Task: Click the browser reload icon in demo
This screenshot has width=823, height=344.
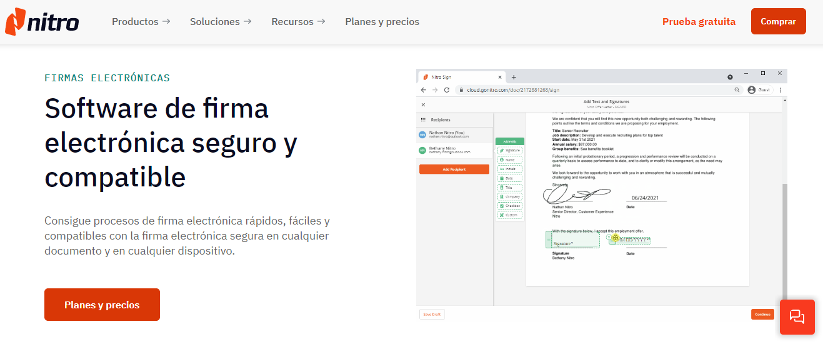Action: click(x=447, y=90)
